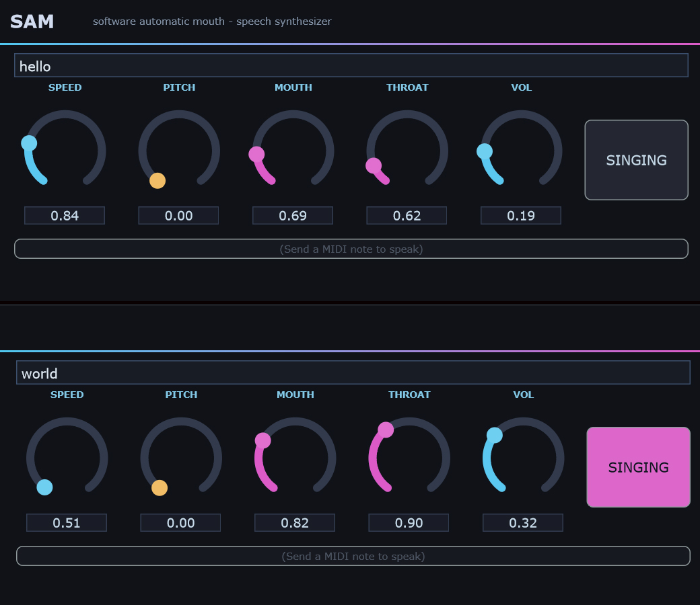Click the VOL label in the world panel
This screenshot has width=700, height=605.
coord(523,395)
